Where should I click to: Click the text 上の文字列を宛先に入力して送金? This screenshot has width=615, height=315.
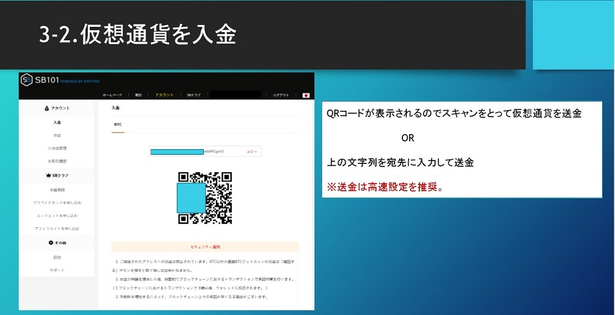tap(400, 162)
